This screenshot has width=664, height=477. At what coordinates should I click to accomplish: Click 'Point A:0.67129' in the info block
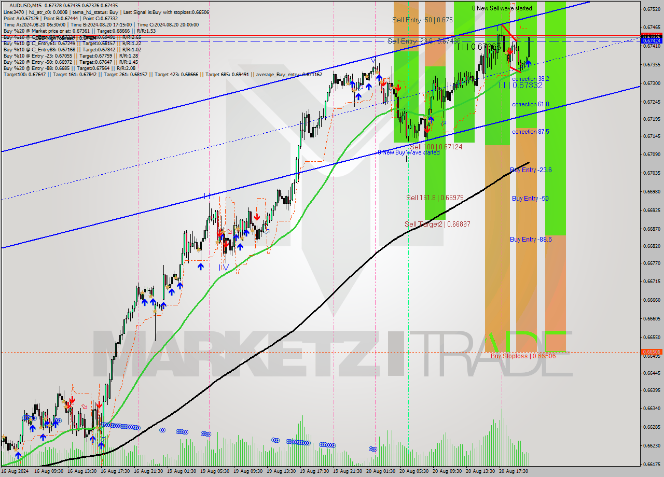pos(21,18)
